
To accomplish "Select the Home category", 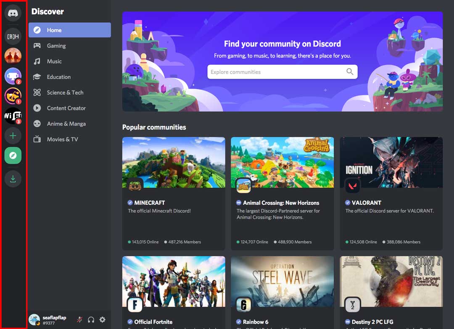I will 69,30.
